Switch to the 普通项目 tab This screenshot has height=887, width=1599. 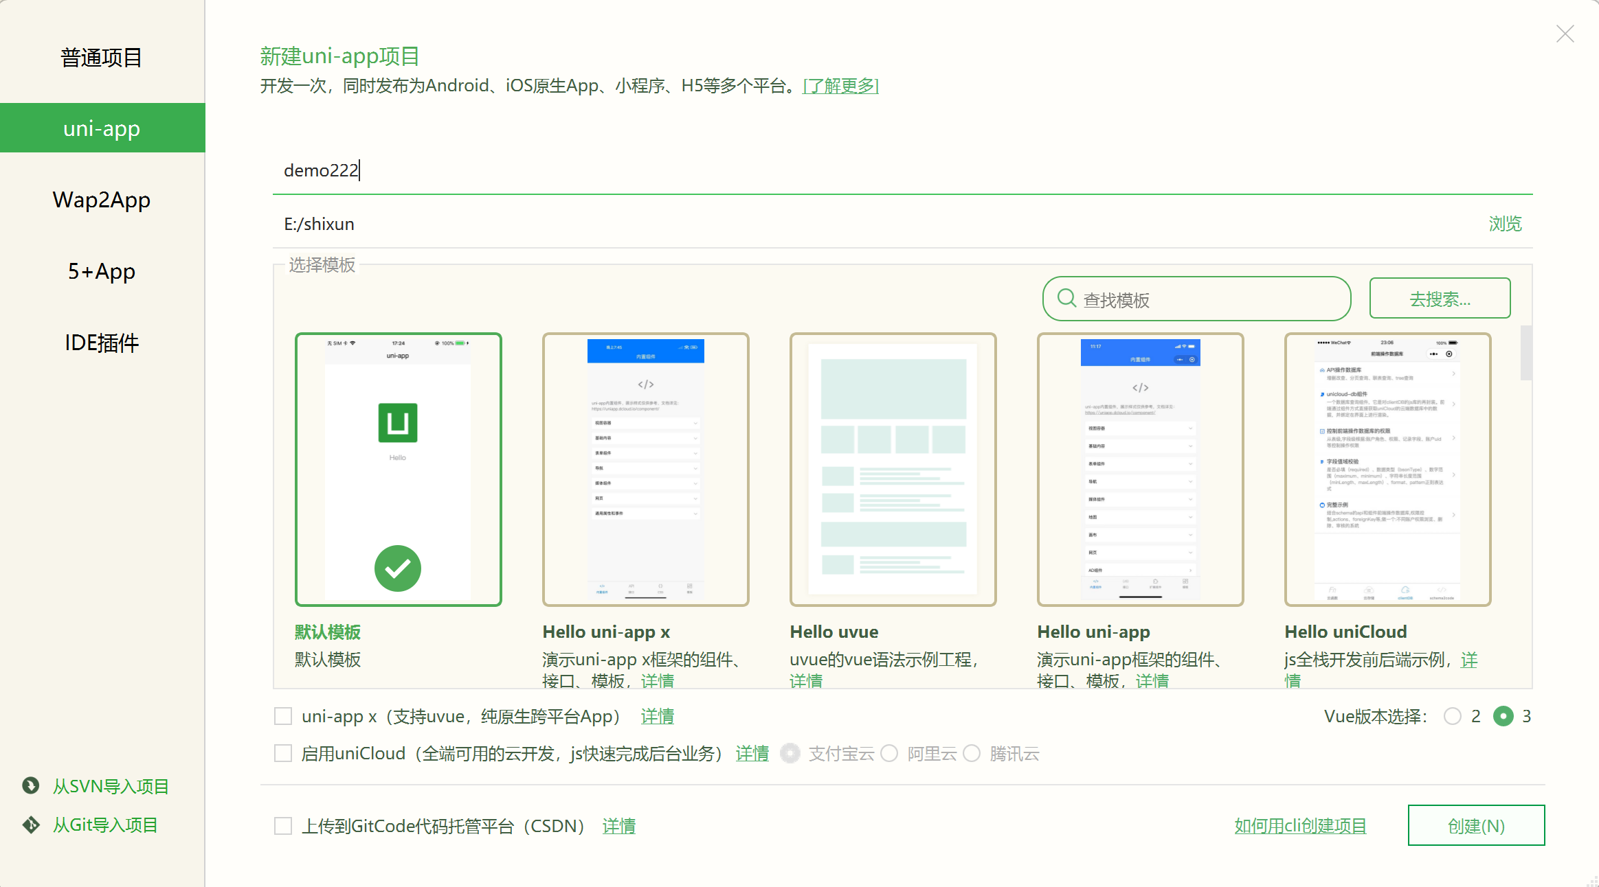[x=101, y=58]
